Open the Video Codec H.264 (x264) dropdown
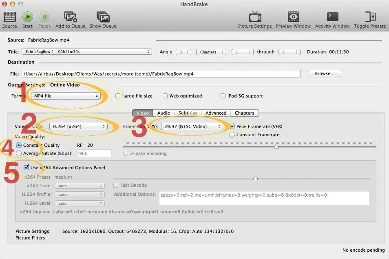 (78, 126)
